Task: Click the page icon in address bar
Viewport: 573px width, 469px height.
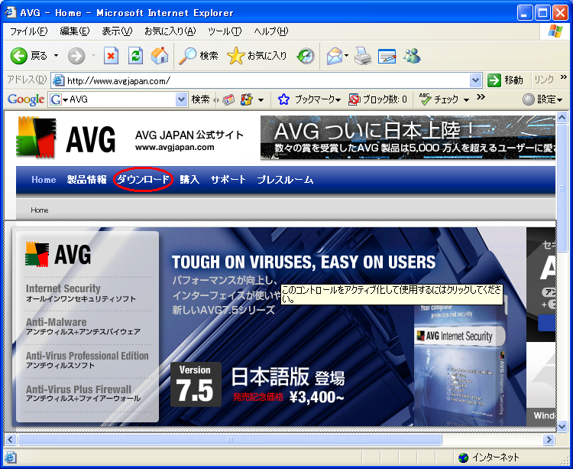Action: [x=59, y=80]
